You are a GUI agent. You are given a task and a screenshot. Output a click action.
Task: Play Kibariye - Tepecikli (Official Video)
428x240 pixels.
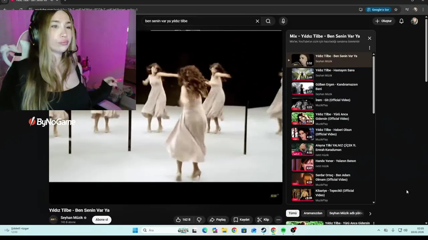point(329,195)
